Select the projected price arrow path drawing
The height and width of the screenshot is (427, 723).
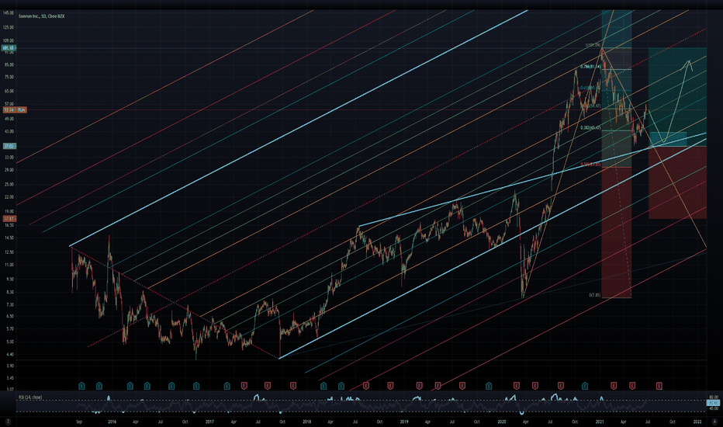(x=671, y=102)
